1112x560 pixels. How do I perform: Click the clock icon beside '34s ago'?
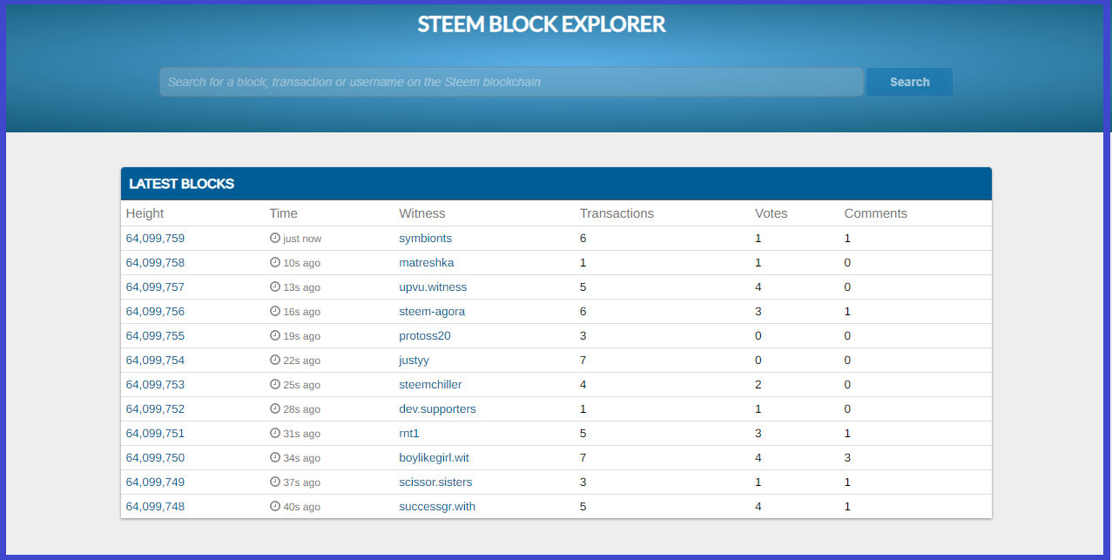275,457
